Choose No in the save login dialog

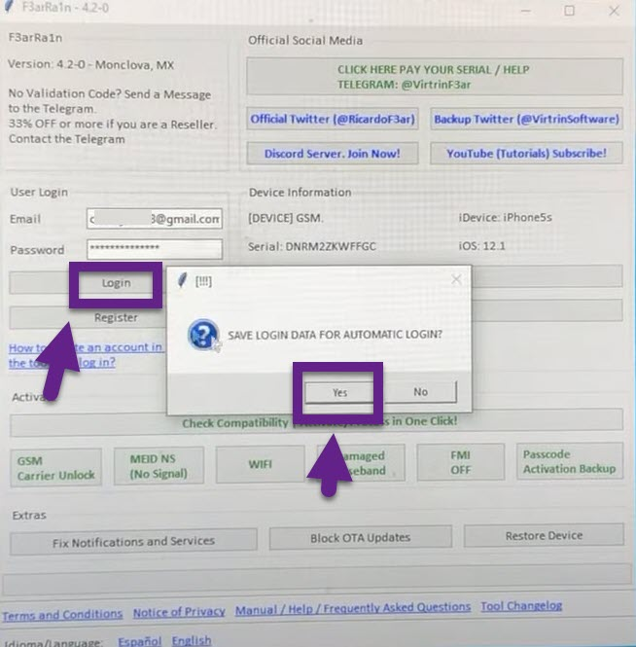[420, 391]
